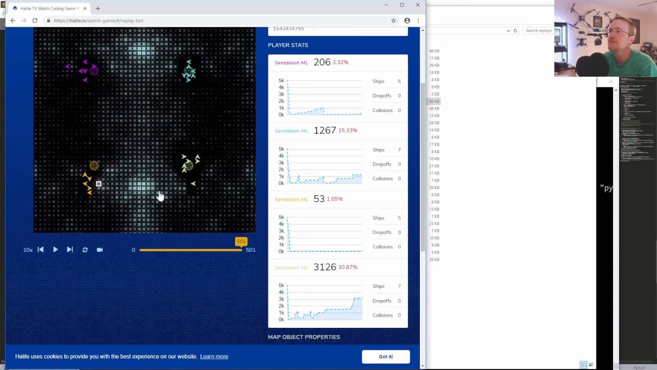Bookmark this page with star icon

pos(394,21)
